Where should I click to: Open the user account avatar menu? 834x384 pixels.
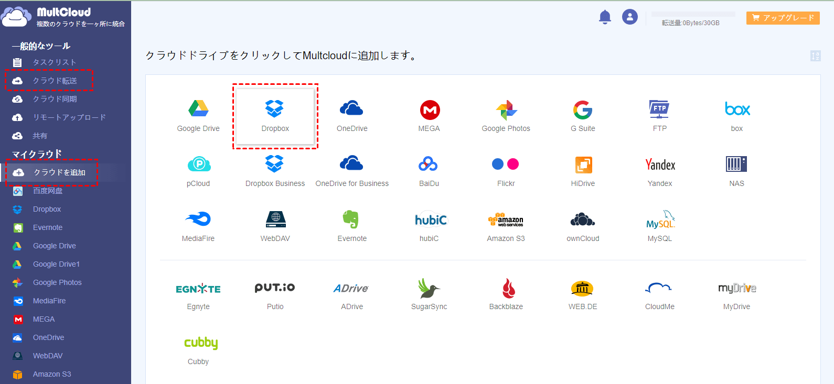(x=630, y=17)
